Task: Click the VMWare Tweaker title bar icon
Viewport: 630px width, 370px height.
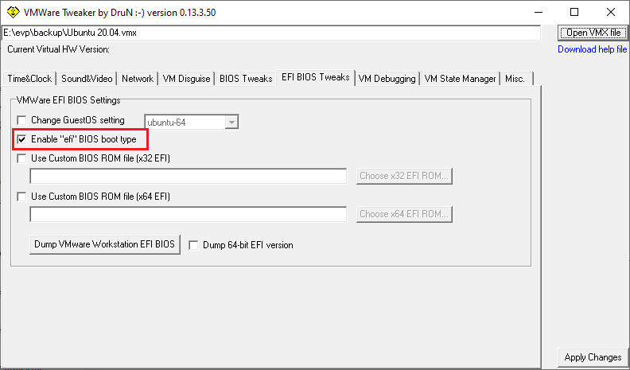Action: 13,12
